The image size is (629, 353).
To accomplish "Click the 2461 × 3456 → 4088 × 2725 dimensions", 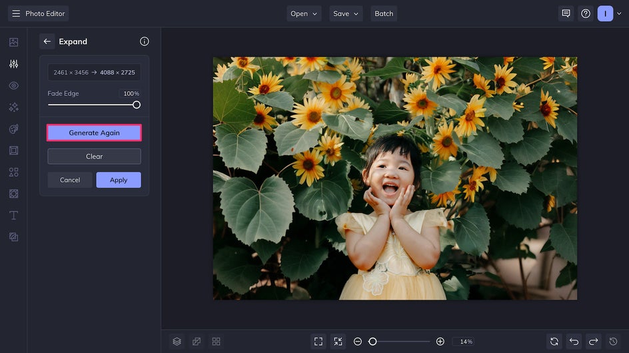I will click(x=94, y=73).
